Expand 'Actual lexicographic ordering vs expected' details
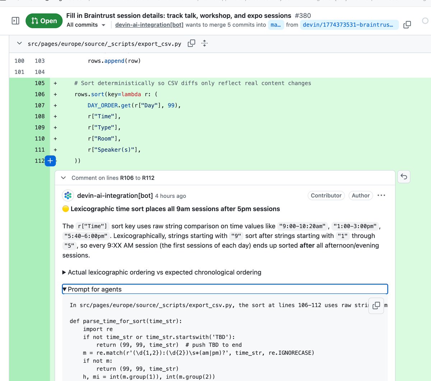The height and width of the screenshot is (381, 431). coord(162,272)
